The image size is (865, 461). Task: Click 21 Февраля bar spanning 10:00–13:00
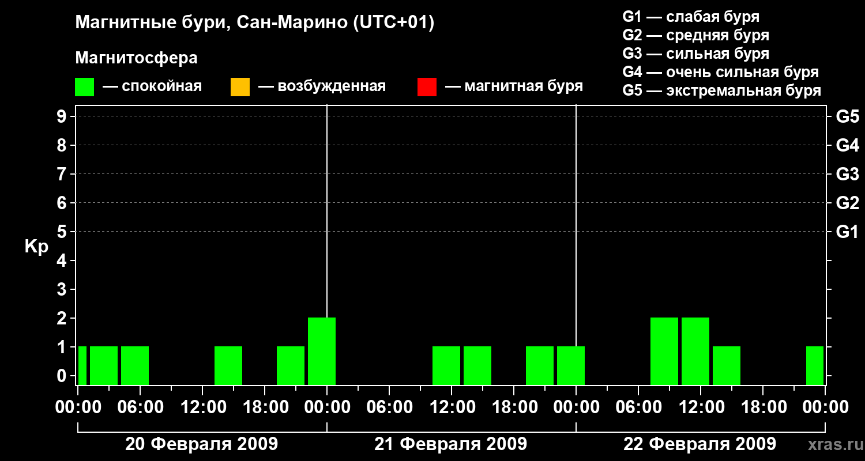coord(446,365)
